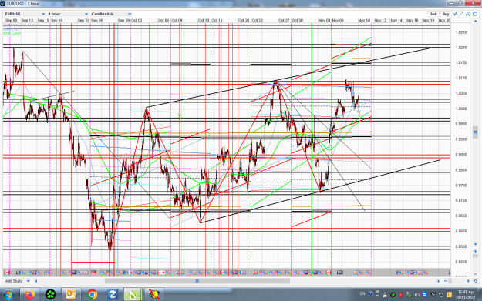
Task: Click the vertical price scale down arrow
Action: point(475,244)
